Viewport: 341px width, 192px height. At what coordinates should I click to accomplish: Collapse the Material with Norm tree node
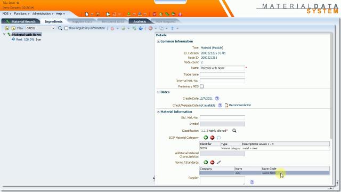(4, 34)
